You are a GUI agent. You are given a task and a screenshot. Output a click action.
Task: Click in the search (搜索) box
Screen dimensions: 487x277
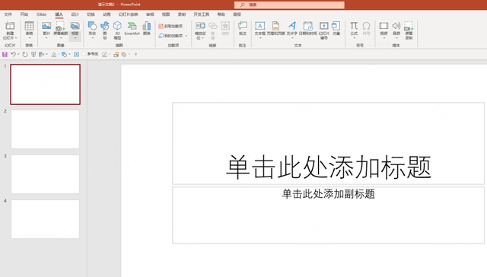(x=289, y=5)
